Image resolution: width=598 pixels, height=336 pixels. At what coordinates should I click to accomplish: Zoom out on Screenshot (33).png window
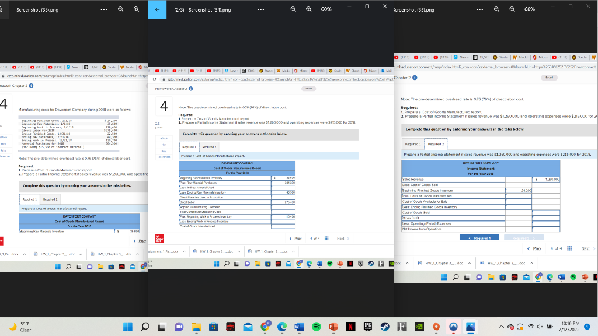121,9
